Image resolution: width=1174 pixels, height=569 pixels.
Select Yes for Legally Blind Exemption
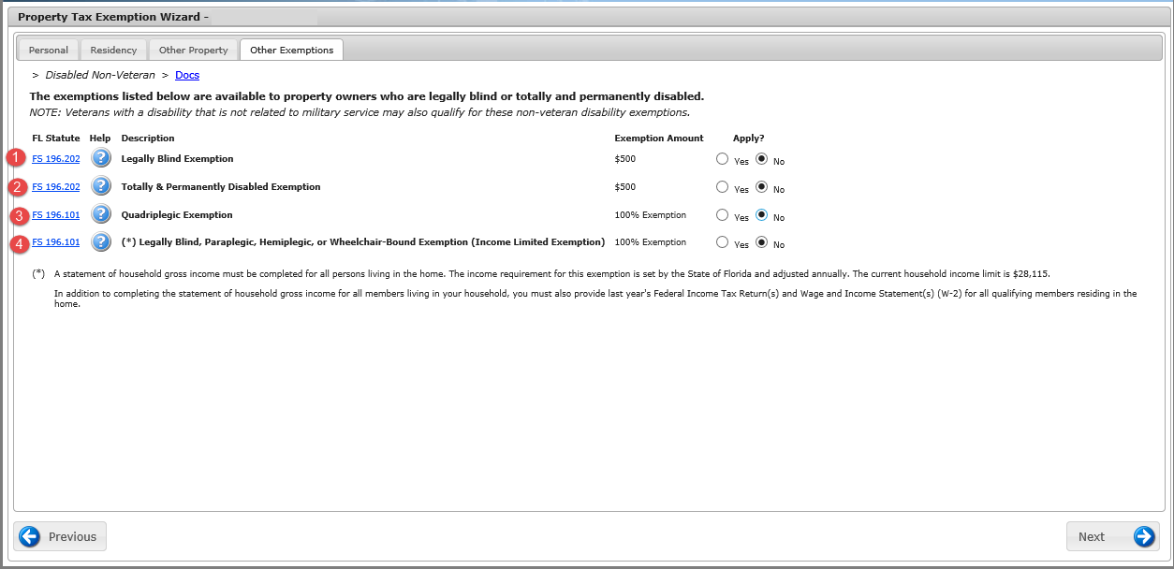pyautogui.click(x=722, y=159)
